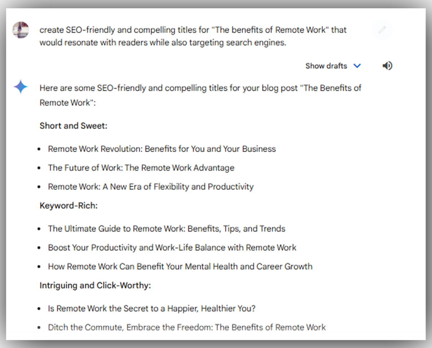Select 'Boost Your Productivity and Work-Life Balance' title

pos(172,248)
